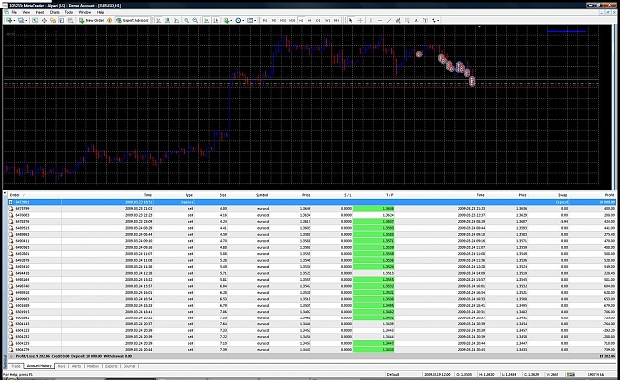Select the text tool
Screen dimensions: 620x380
point(416,20)
